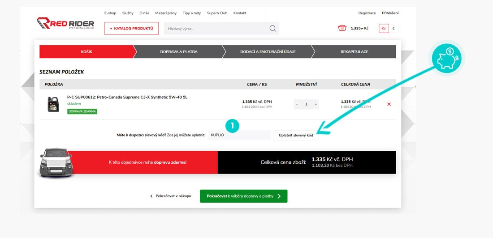Click the discount code field containing KUPLIO
Image resolution: width=493 pixels, height=238 pixels.
click(x=239, y=135)
